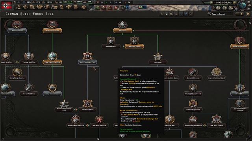Open the Decisions gavel menu
The image size is (252, 141).
pyautogui.click(x=18, y=7)
